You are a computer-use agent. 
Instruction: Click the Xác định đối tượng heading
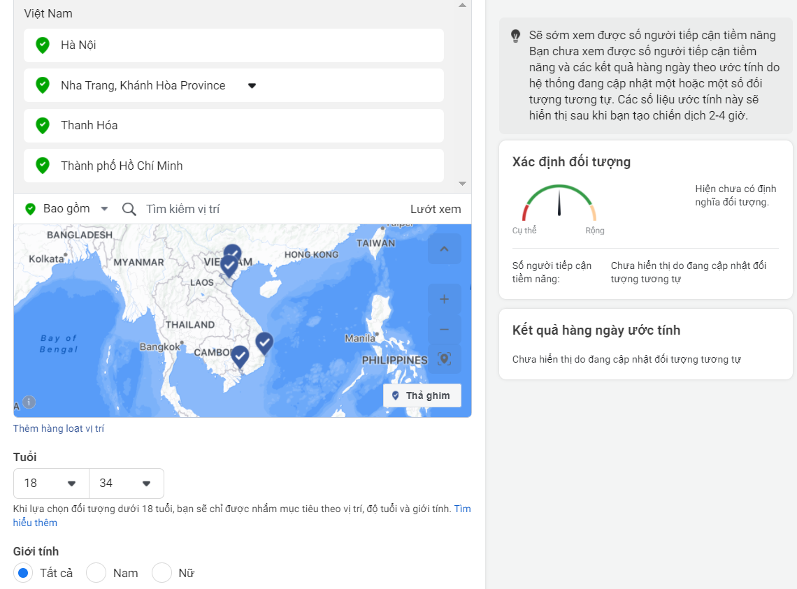click(x=571, y=161)
